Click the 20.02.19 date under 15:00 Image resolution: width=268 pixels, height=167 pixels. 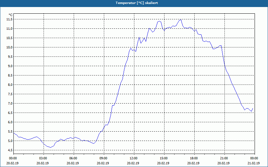163,163
